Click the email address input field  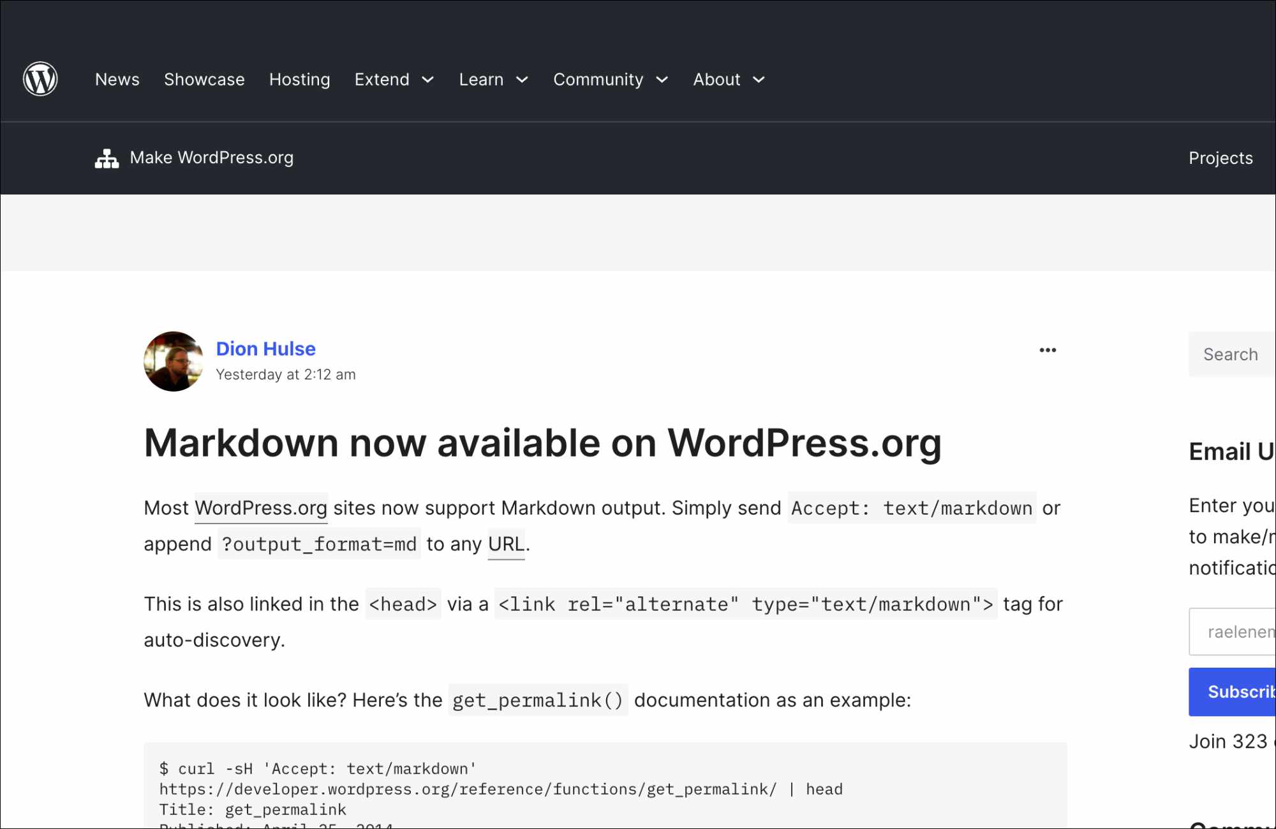(1232, 632)
